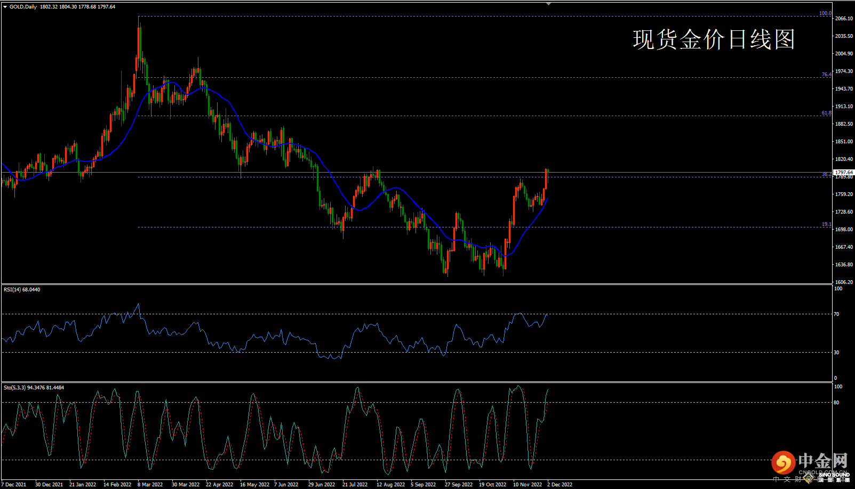Click the 1802.32 open price readout
Image resolution: width=855 pixels, height=489 pixels.
(x=51, y=7)
